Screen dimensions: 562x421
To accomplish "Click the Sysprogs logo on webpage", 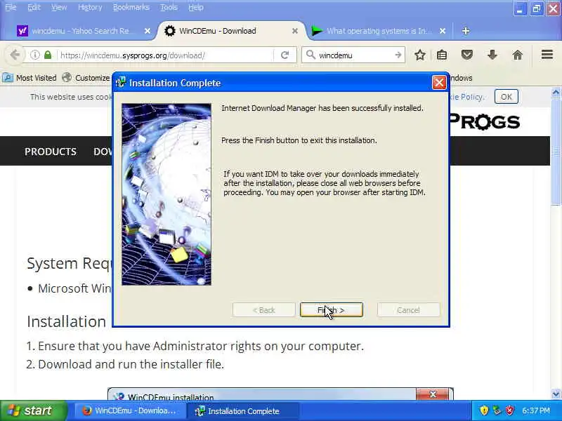I will [x=485, y=121].
